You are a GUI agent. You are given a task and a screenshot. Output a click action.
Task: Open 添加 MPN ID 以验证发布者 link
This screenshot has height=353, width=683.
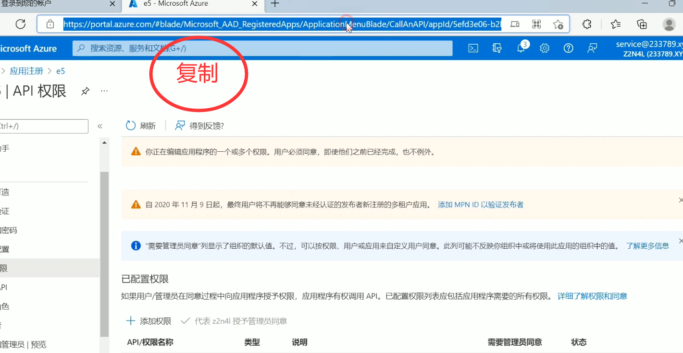tap(481, 205)
